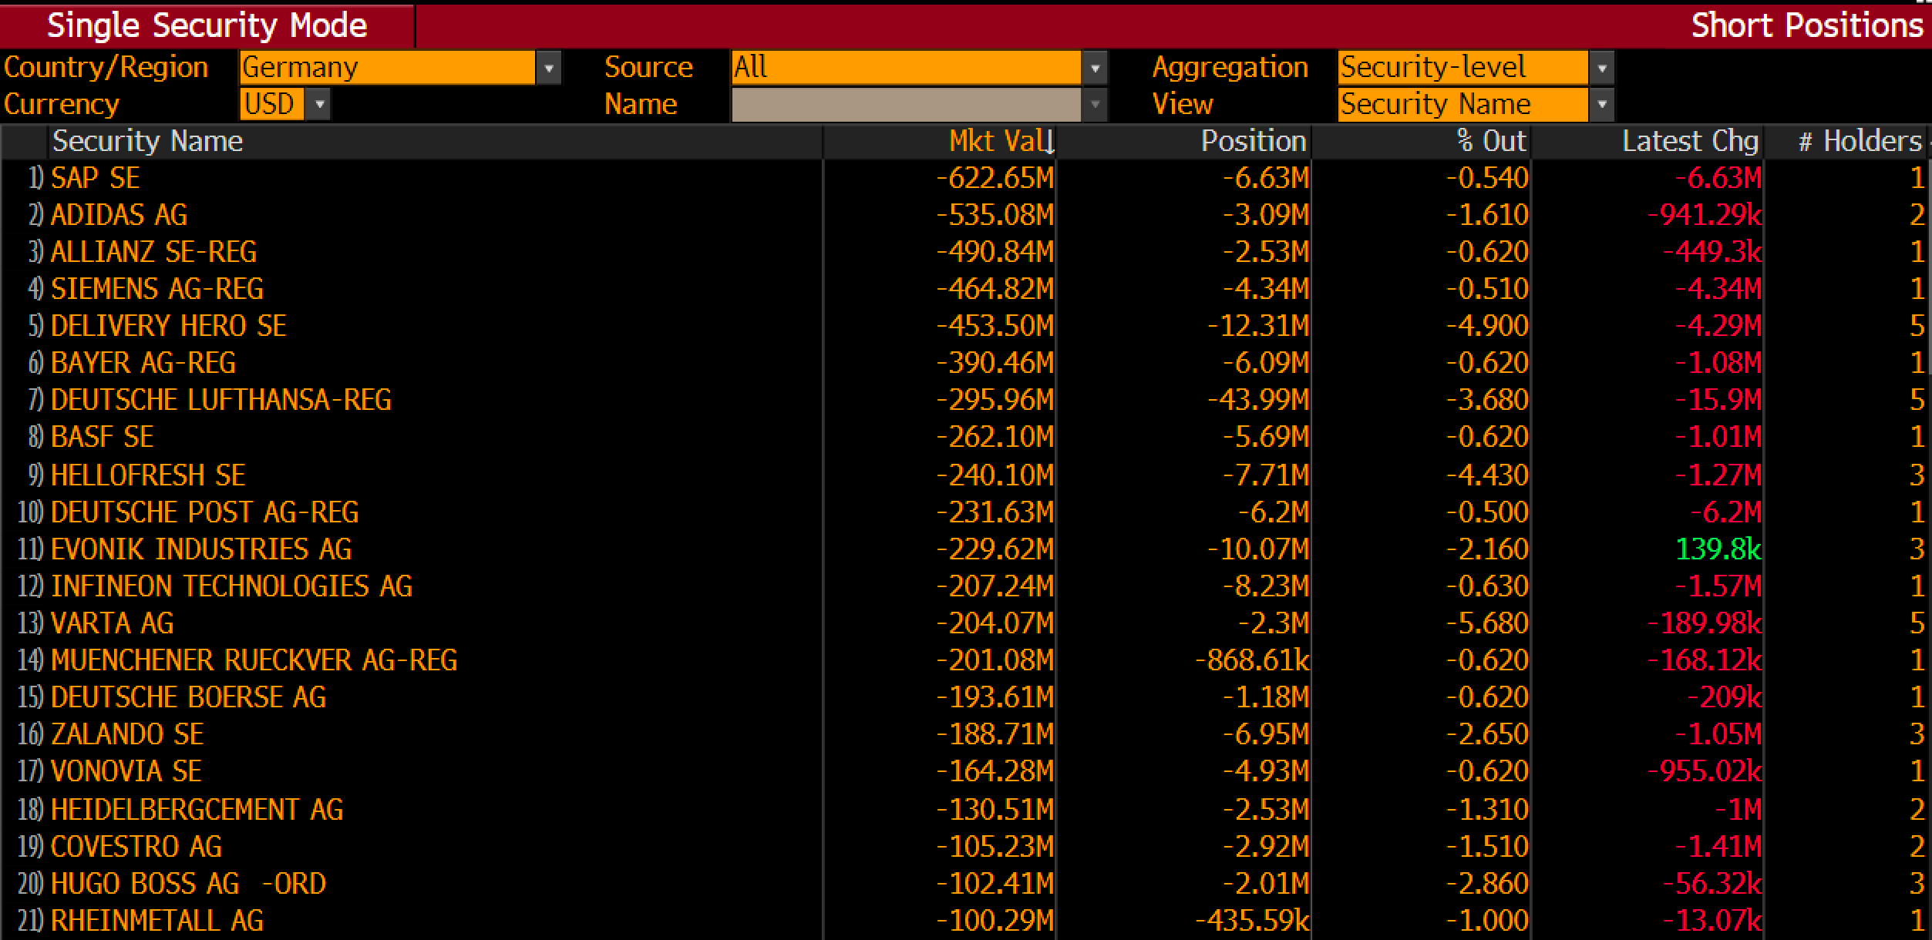Open the SAP SE security row

pyautogui.click(x=95, y=178)
